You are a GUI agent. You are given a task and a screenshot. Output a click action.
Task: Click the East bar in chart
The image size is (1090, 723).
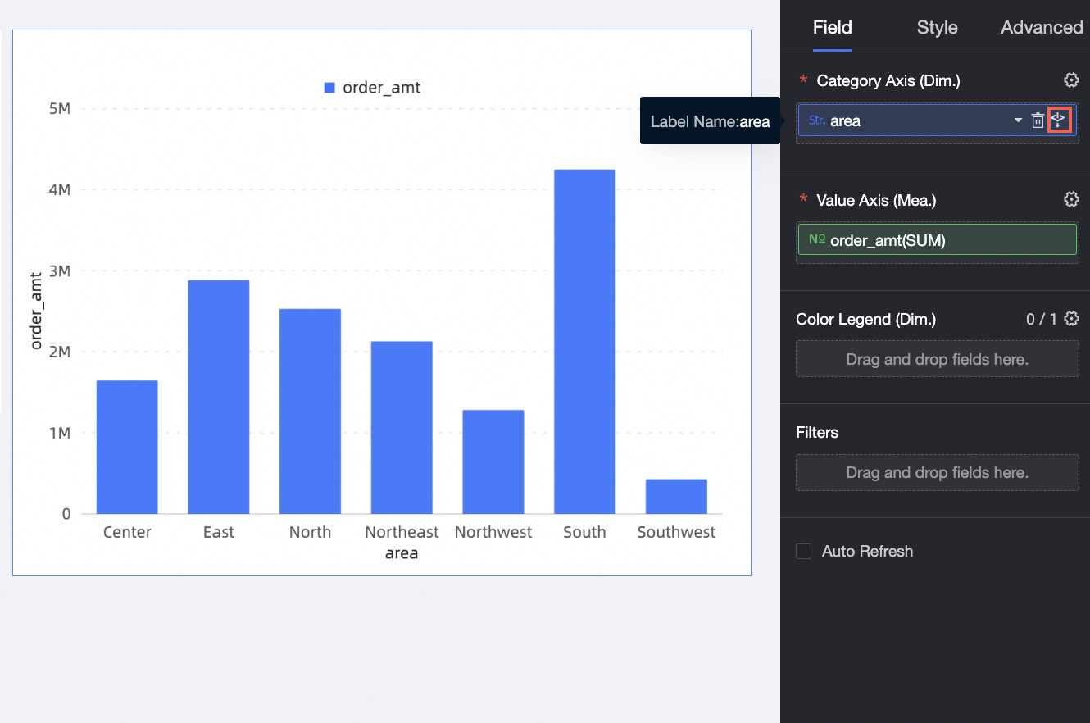(x=219, y=397)
